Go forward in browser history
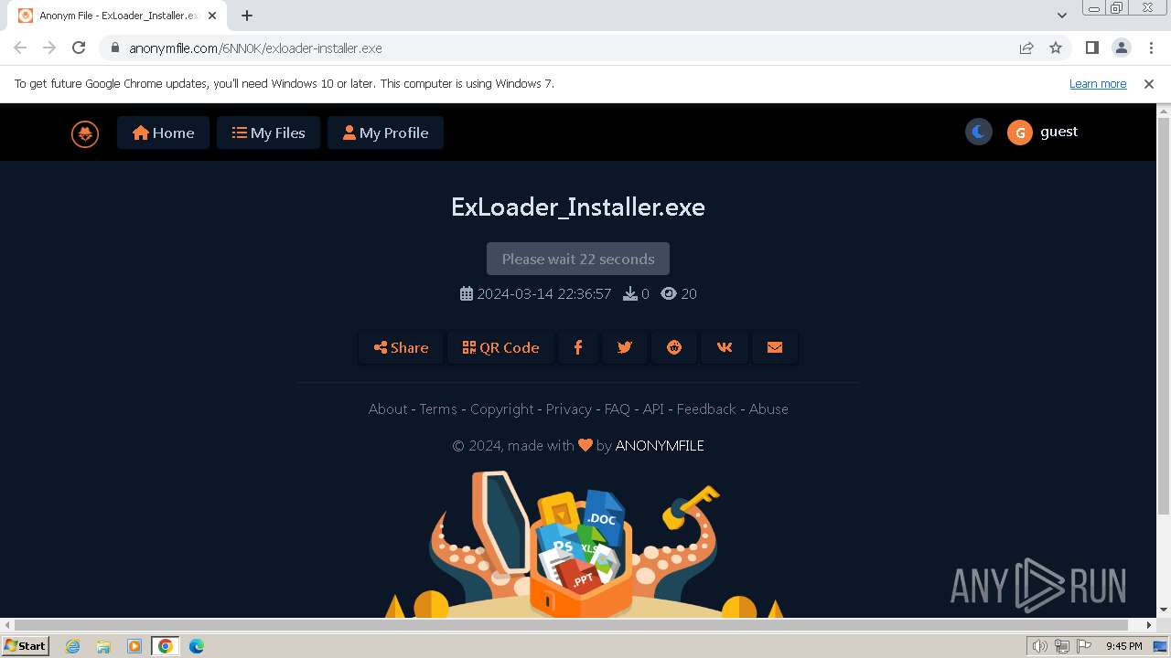 [49, 48]
